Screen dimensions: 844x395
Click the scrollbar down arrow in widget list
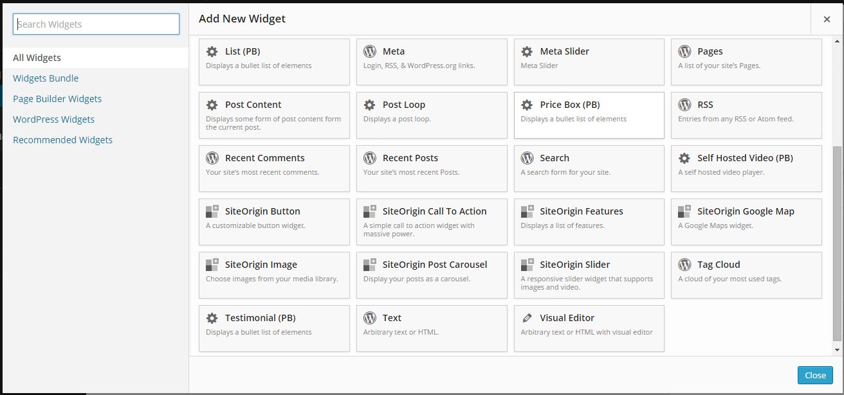[837, 350]
